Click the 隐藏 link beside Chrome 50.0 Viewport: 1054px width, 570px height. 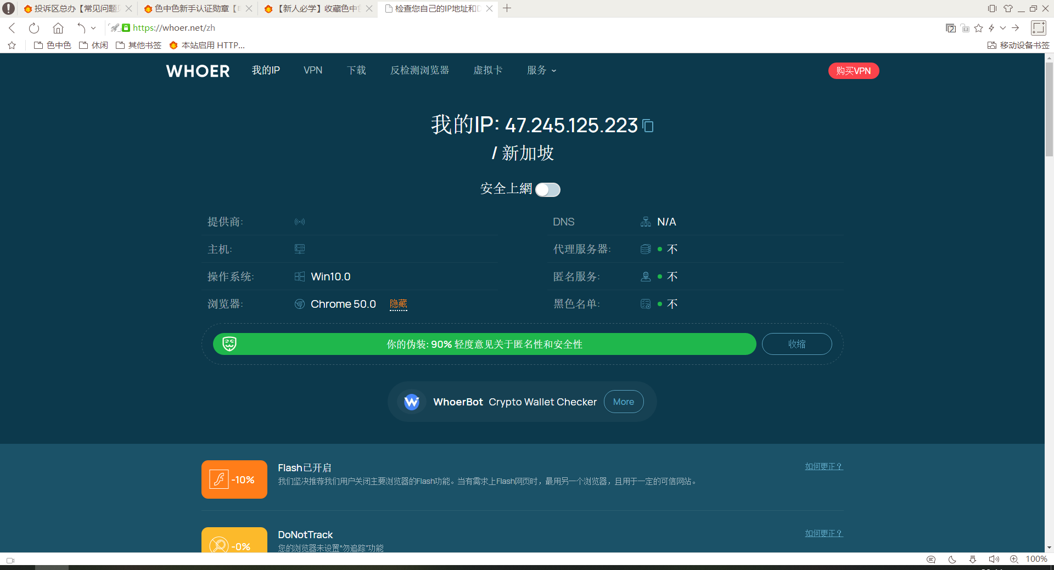[399, 304]
